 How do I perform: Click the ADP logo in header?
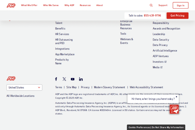(x=11, y=5)
